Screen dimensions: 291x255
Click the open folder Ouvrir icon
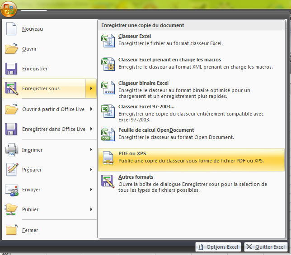[x=11, y=49]
